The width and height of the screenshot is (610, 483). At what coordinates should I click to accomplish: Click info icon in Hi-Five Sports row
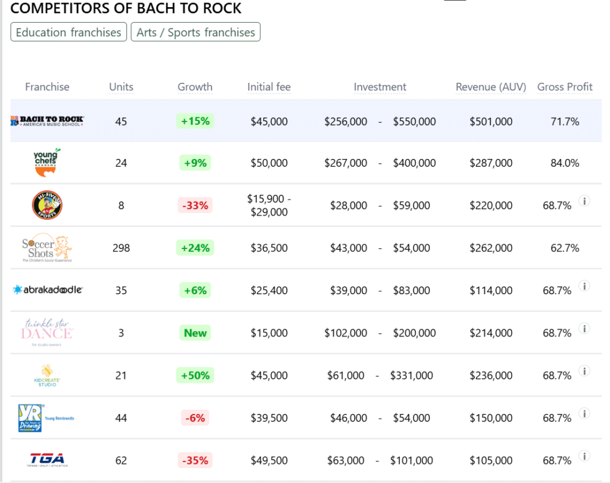[584, 201]
